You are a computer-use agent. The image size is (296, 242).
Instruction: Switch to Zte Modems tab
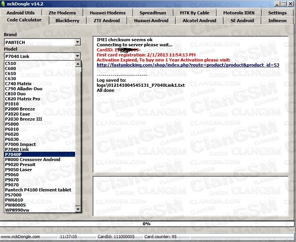[62, 13]
